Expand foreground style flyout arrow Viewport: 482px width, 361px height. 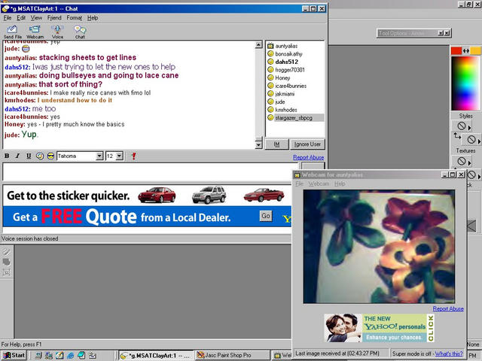(469, 128)
